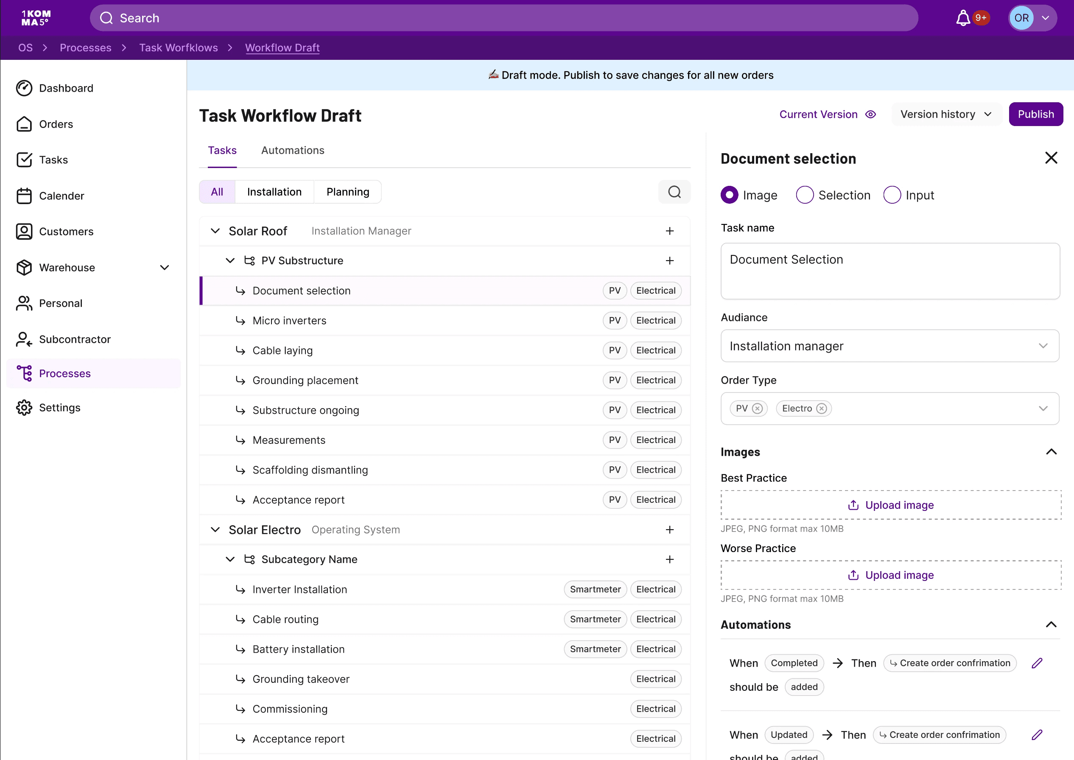Collapse the Solar Roof category
This screenshot has width=1074, height=760.
tap(215, 231)
